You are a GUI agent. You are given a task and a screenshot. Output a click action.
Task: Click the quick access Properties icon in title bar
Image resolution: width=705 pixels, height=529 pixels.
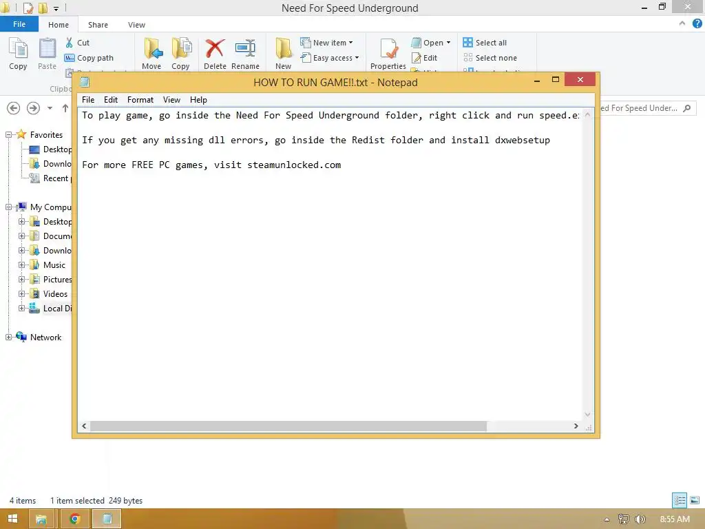tap(28, 8)
